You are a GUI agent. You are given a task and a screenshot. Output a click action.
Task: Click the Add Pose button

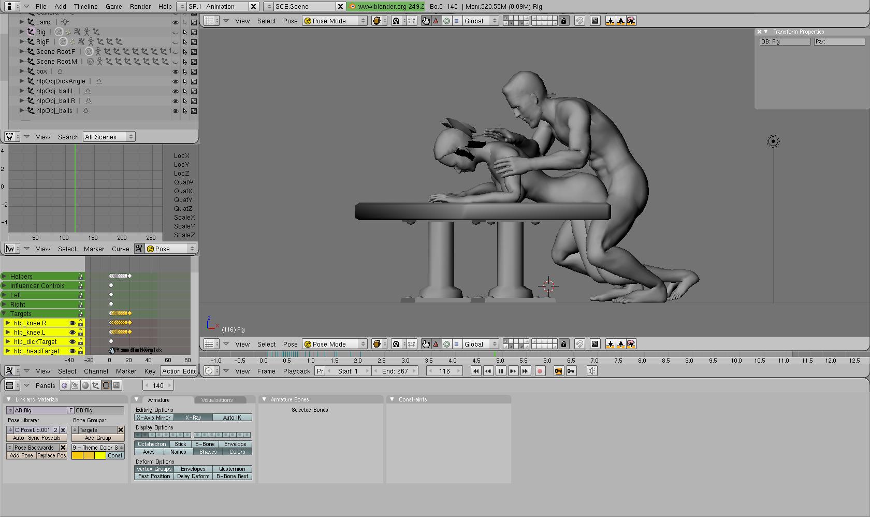(x=21, y=455)
